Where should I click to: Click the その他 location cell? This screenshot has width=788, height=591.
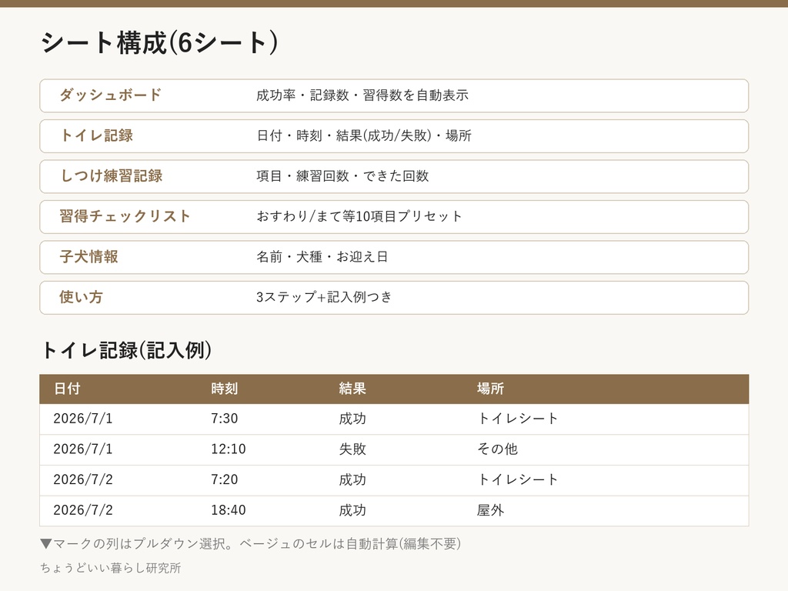497,449
